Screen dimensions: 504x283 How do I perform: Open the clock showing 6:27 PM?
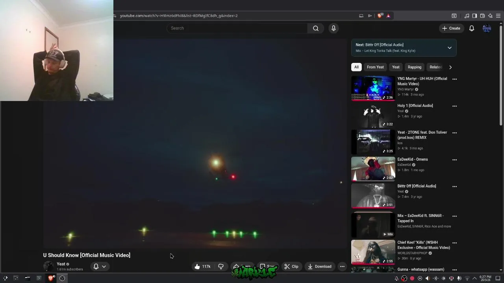(485, 278)
